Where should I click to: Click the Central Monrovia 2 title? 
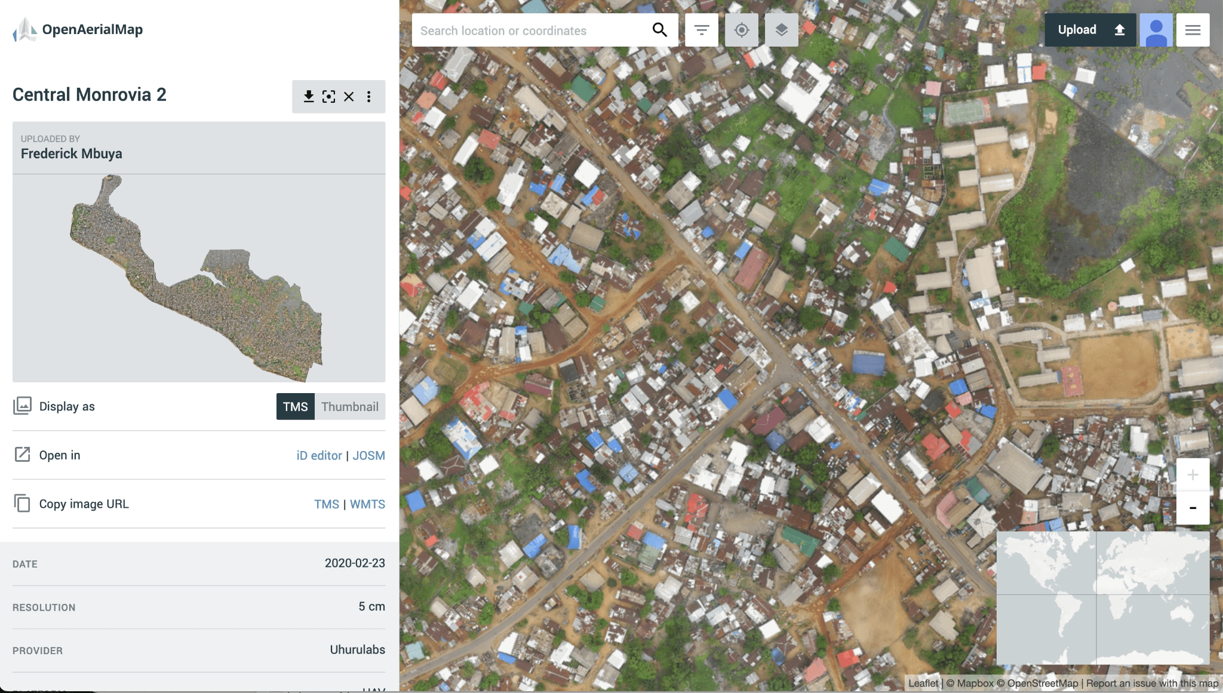coord(90,94)
